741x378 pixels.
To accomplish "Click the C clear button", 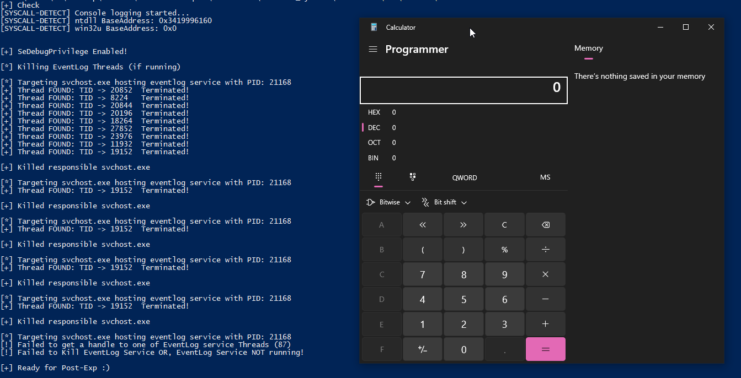I will pos(504,225).
